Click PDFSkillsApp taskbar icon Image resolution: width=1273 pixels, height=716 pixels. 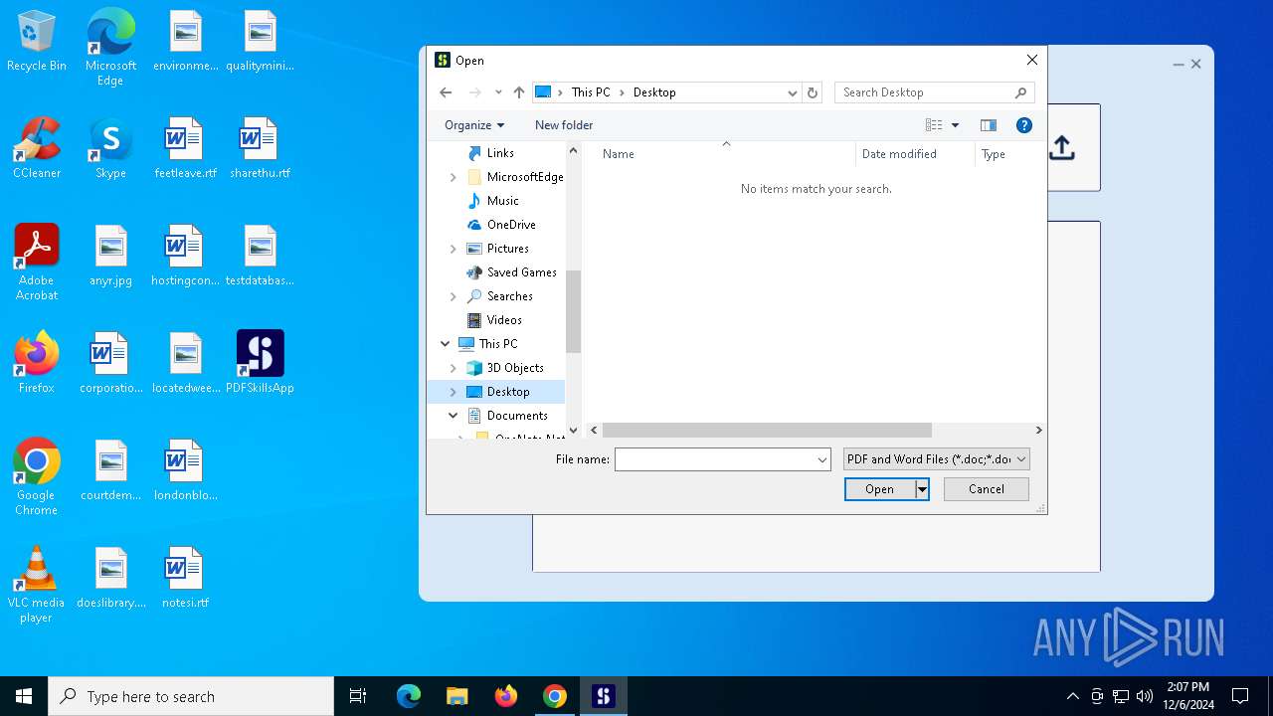[x=604, y=696]
